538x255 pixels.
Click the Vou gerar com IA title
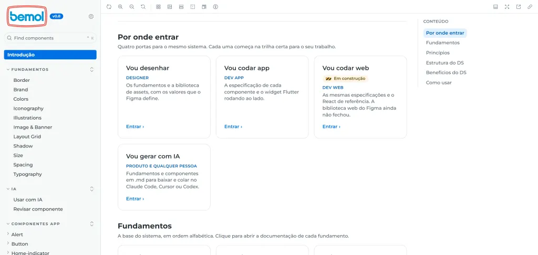153,156
